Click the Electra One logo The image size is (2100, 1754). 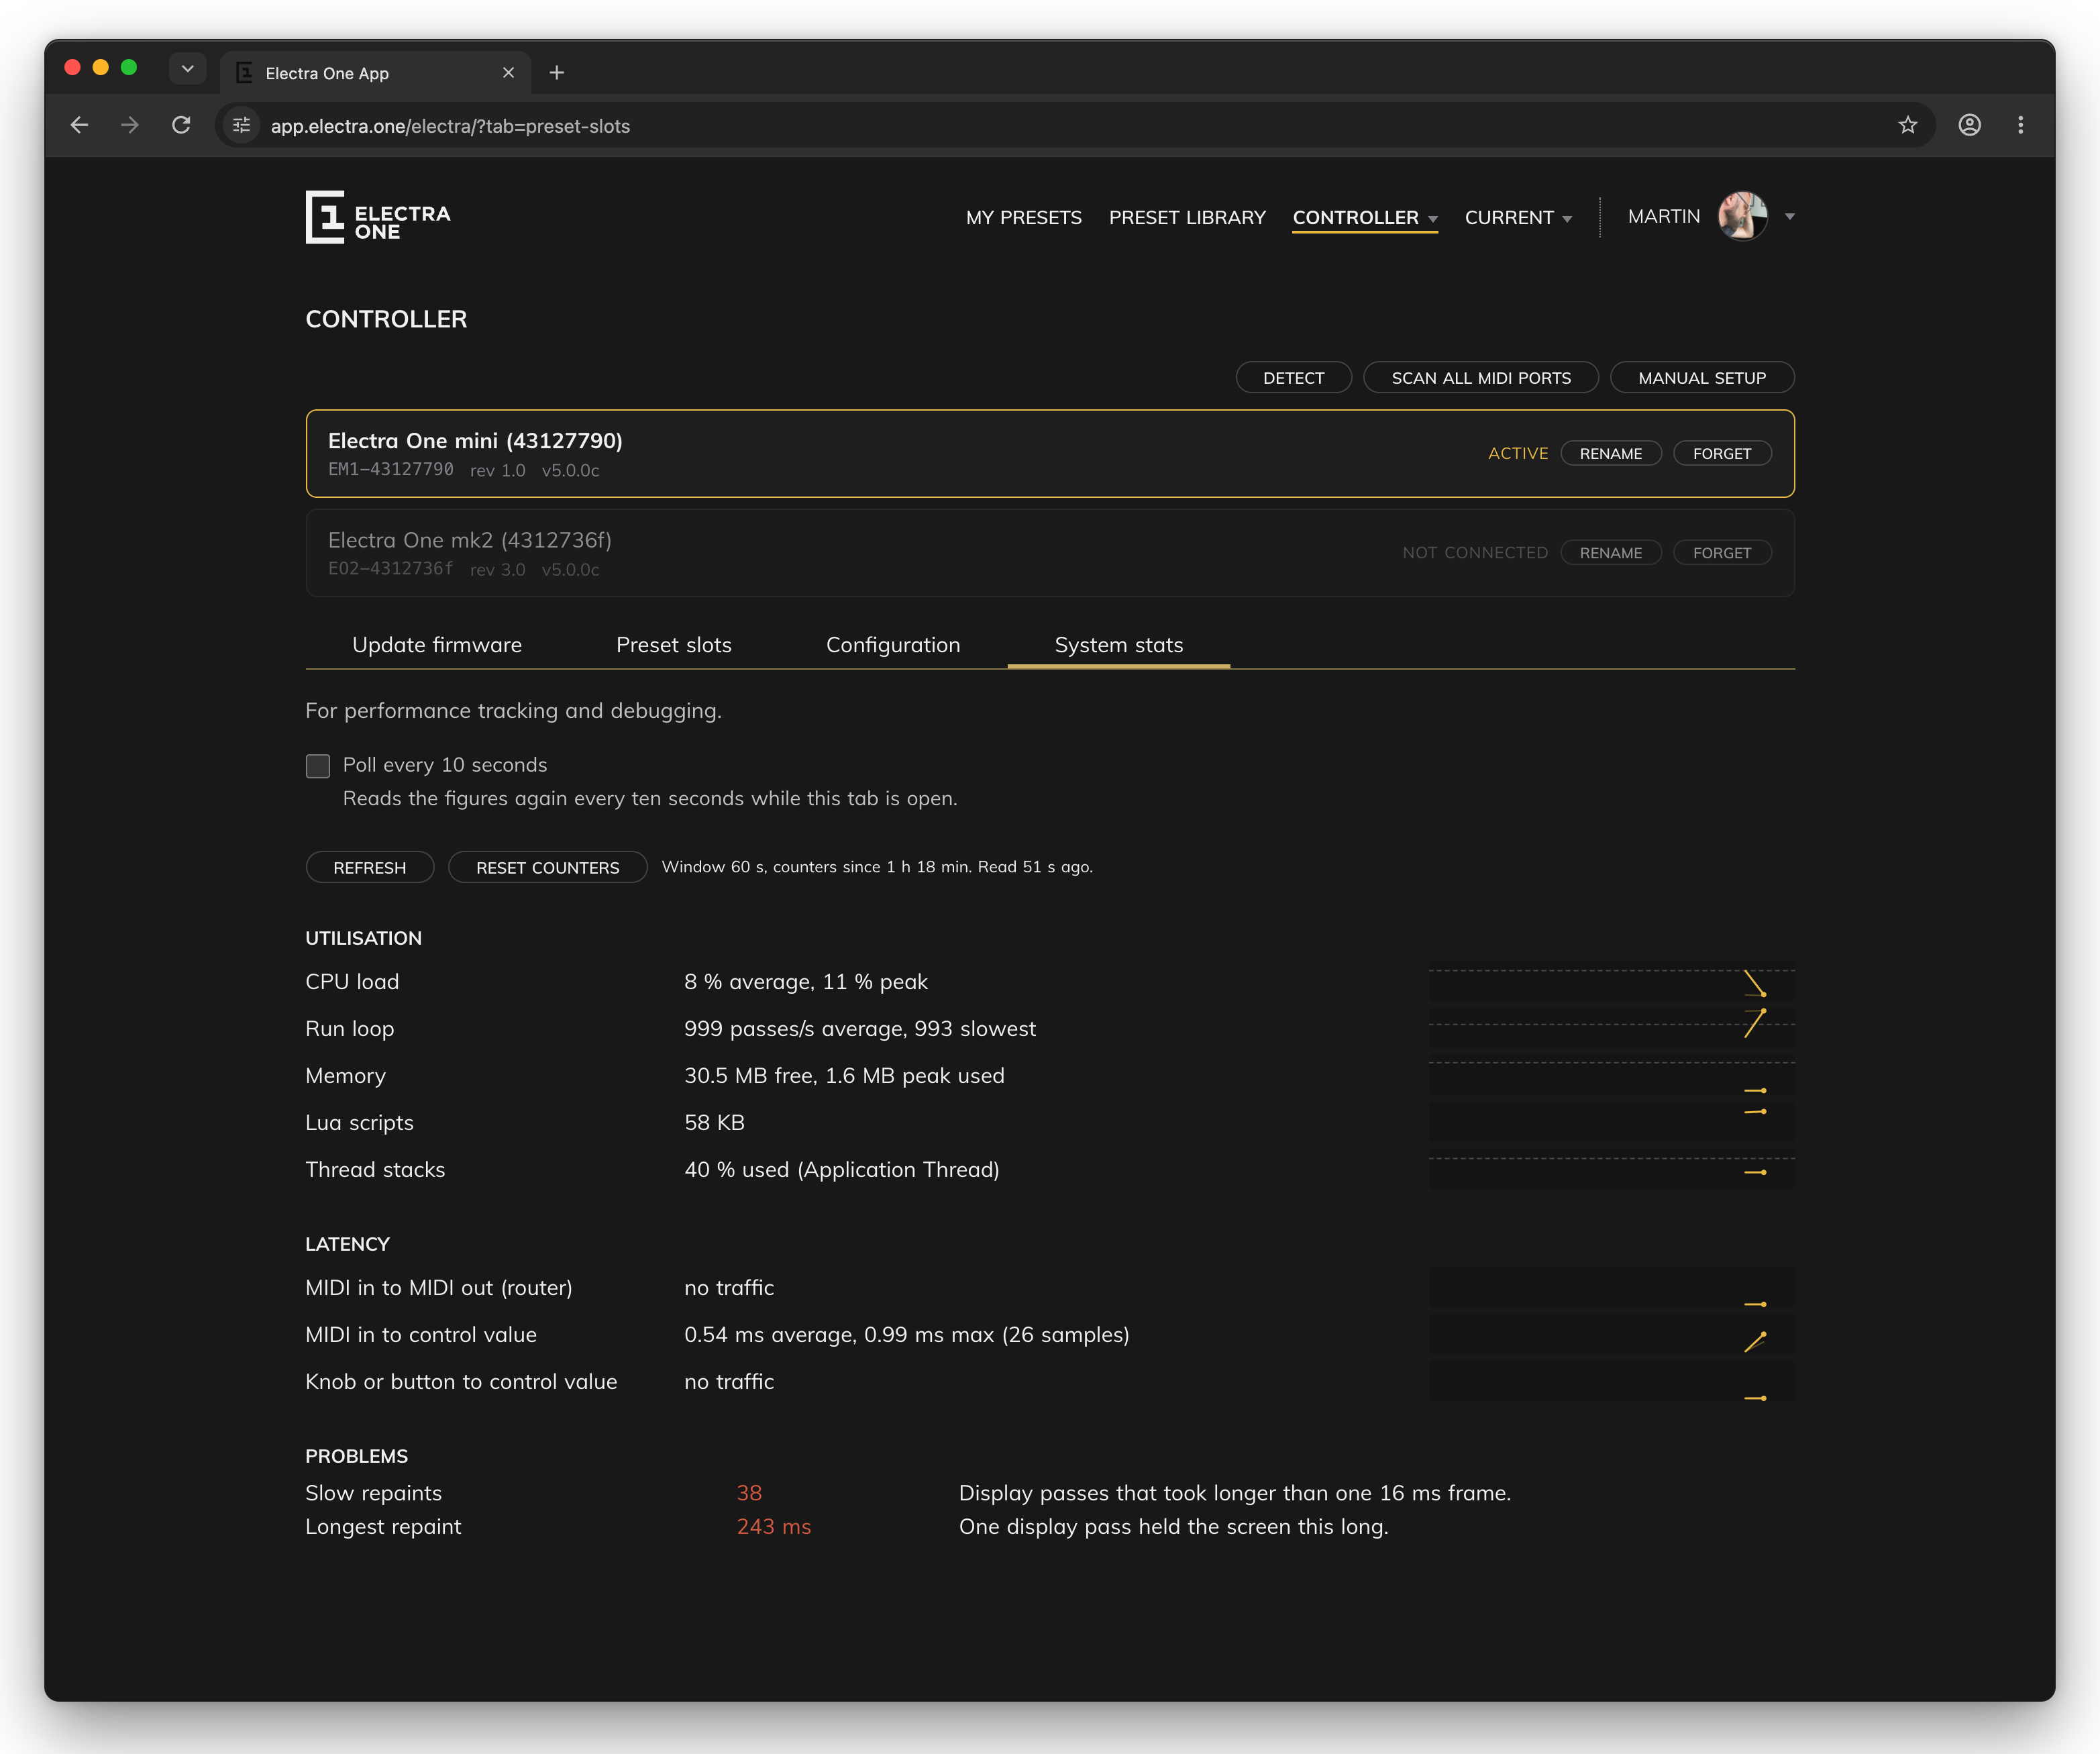coord(378,217)
